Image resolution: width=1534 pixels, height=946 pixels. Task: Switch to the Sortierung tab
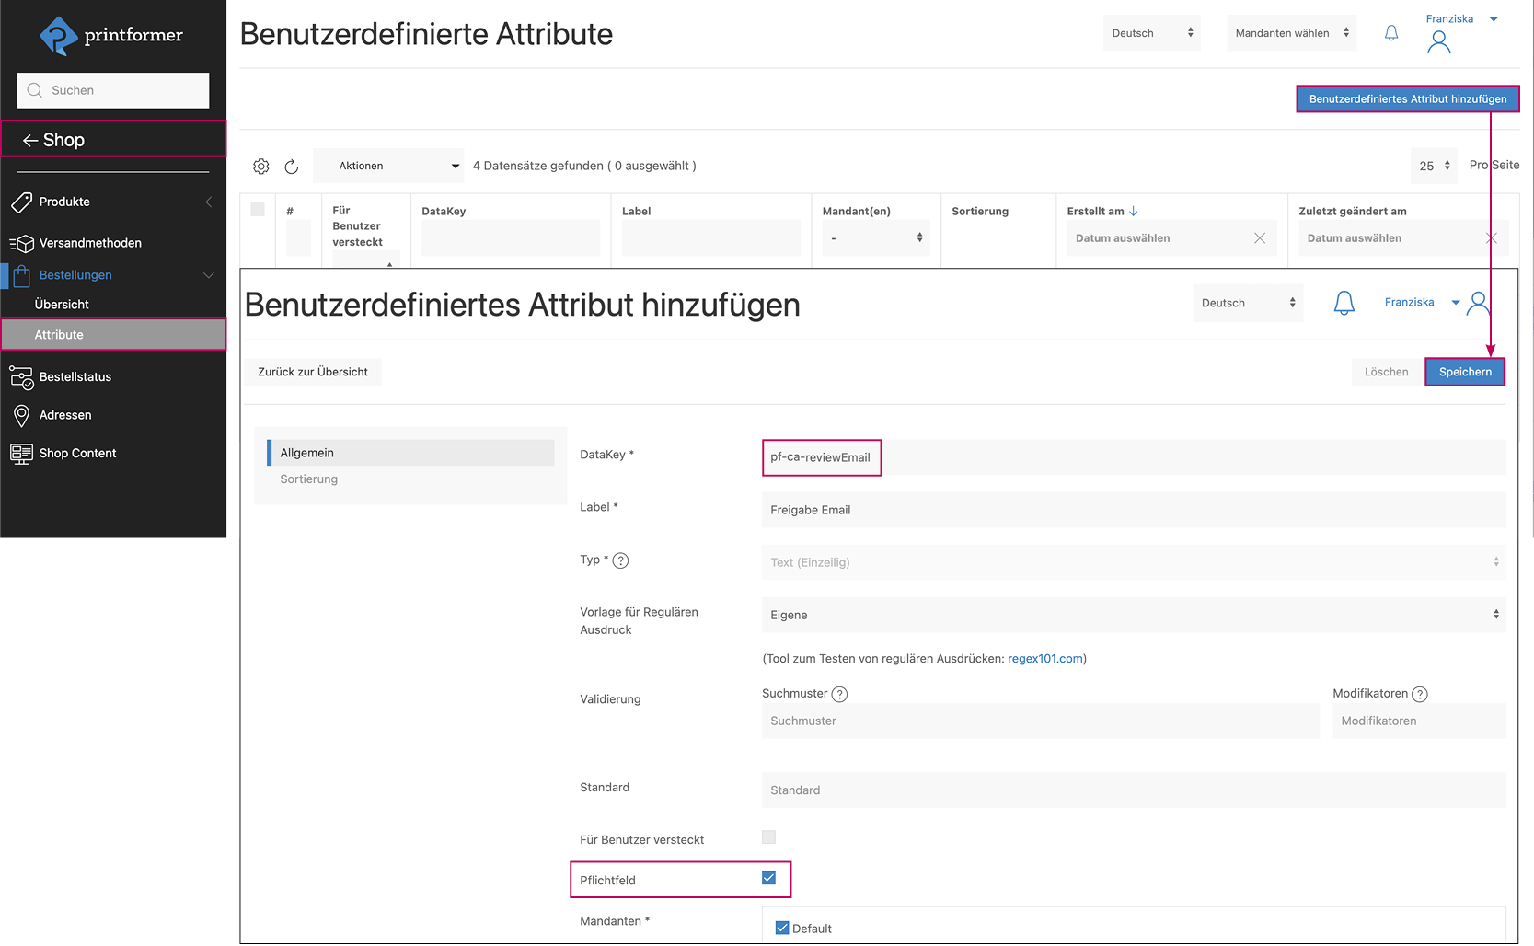click(x=308, y=479)
